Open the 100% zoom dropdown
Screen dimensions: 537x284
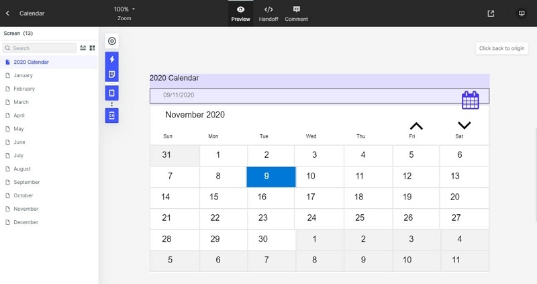click(x=124, y=9)
